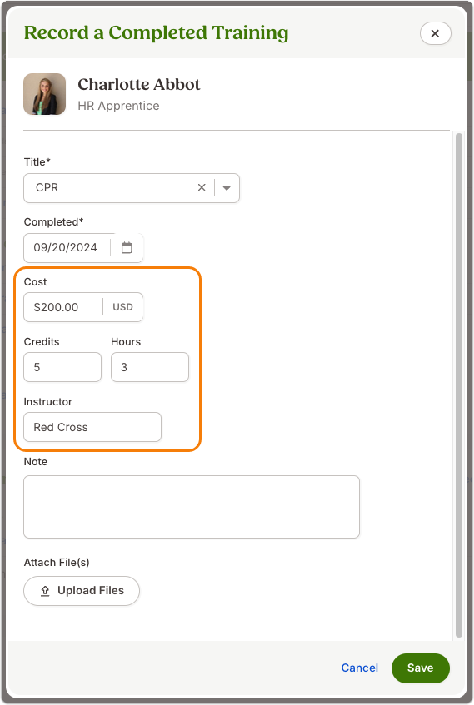Click the Upload Files button
Screen dimensions: 474x705
[82, 591]
